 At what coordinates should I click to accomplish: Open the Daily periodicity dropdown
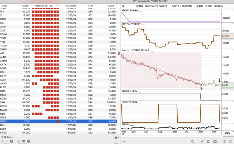pyautogui.click(x=227, y=133)
